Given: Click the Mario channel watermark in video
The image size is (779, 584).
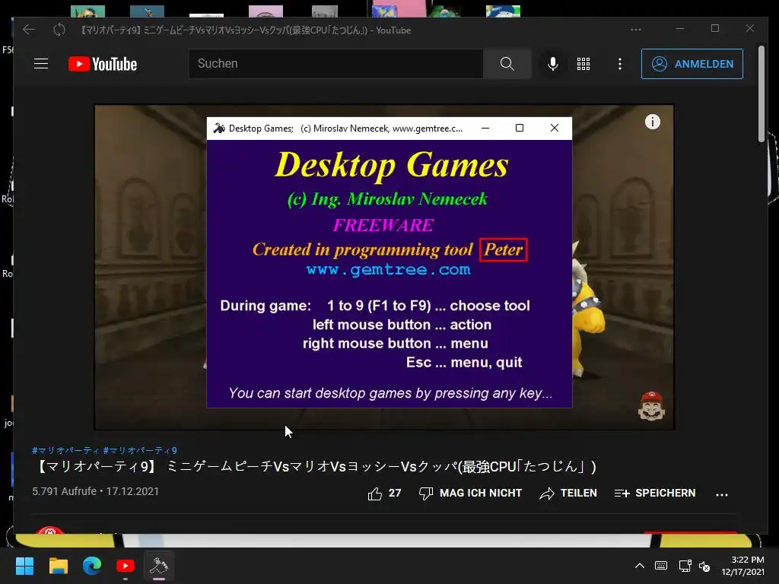Looking at the screenshot, I should [x=651, y=406].
